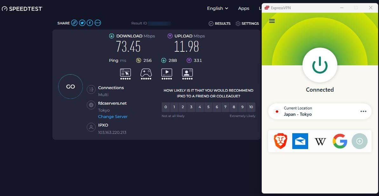Open the Apps menu
Image resolution: width=379 pixels, height=196 pixels.
point(243,8)
